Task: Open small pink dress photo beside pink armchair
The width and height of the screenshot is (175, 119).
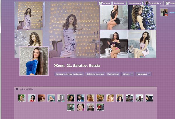Action: [29, 15]
